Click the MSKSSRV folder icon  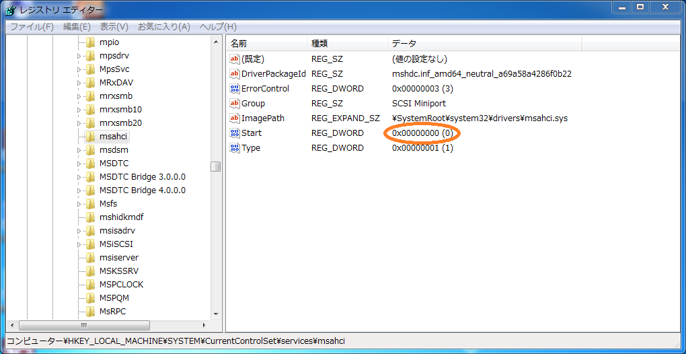[90, 271]
